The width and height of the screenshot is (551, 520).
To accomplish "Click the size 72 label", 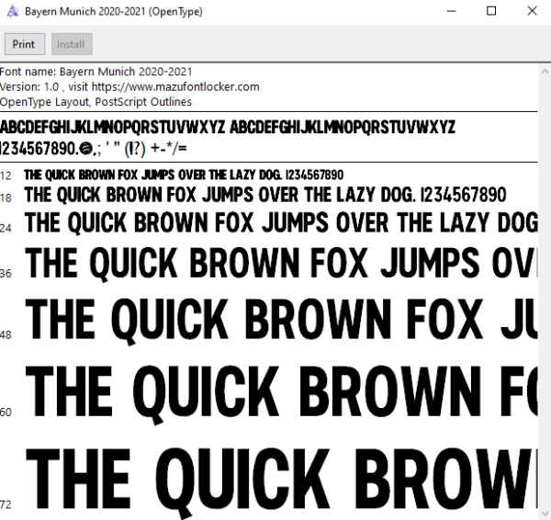I will (6, 505).
